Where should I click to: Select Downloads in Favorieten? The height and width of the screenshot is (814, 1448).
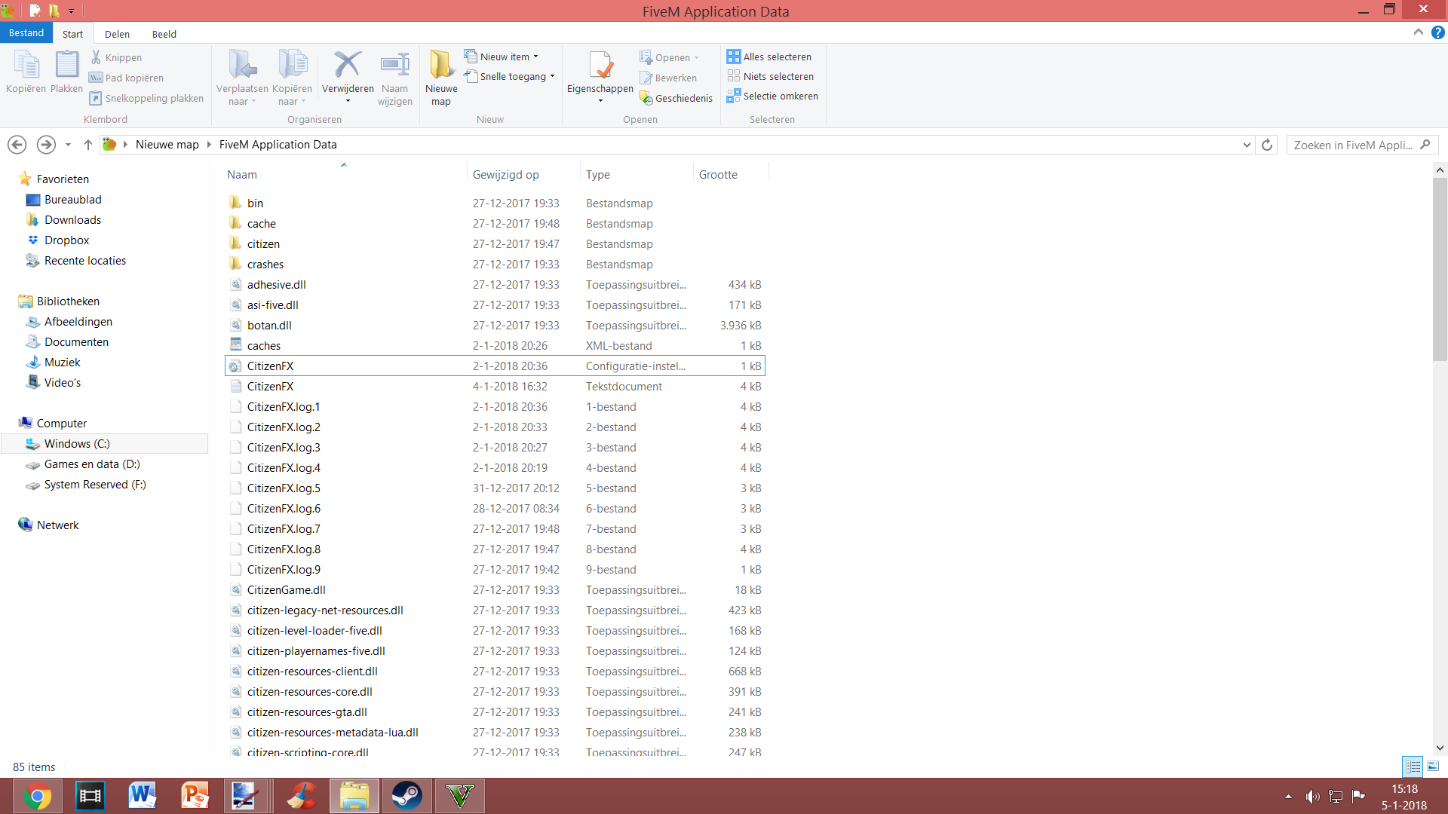tap(72, 220)
